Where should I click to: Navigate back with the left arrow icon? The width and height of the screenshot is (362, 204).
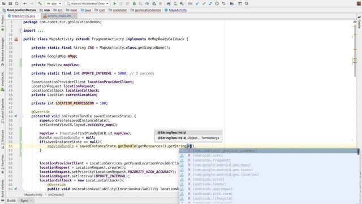click(x=25, y=3)
